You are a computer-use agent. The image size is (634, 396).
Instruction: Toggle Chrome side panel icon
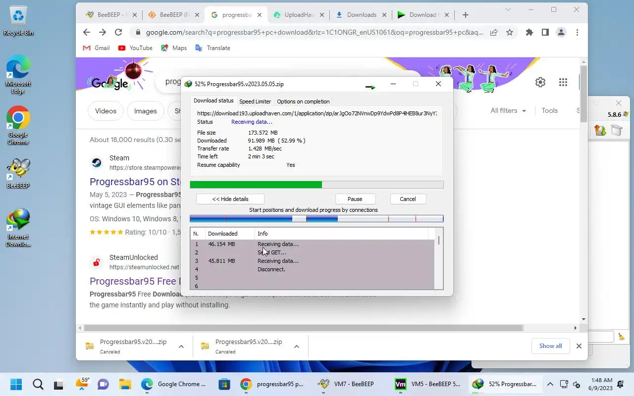(545, 32)
